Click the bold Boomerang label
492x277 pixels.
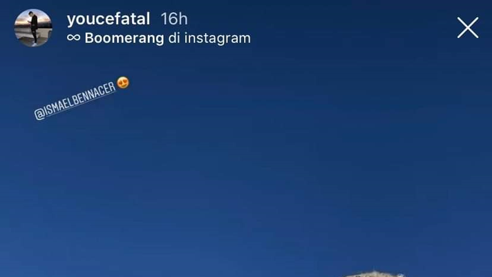[x=124, y=38]
